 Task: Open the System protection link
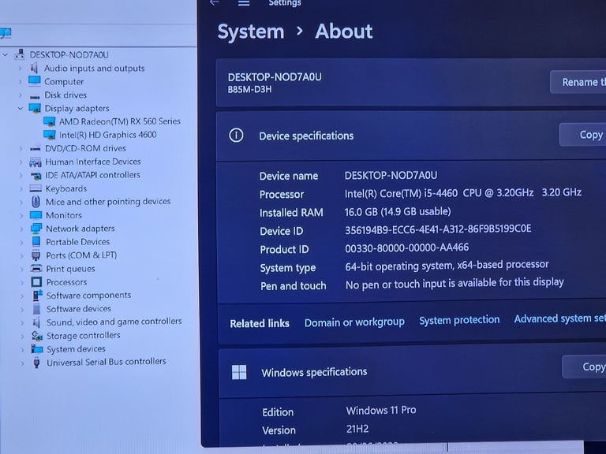pos(459,320)
